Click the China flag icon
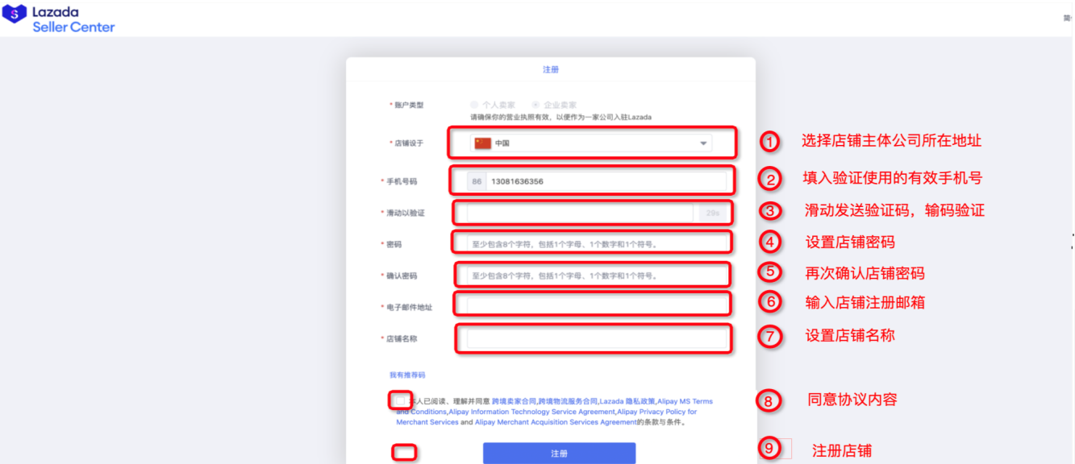Viewport: 1075px width, 464px height. [x=482, y=143]
